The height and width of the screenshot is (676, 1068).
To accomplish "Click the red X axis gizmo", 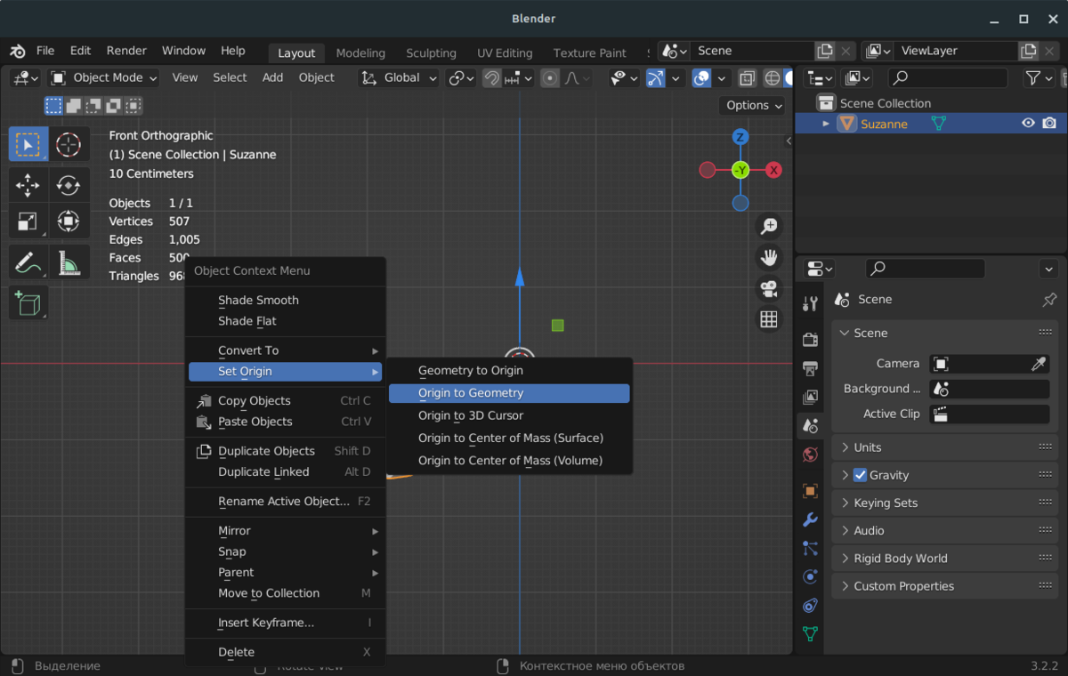I will point(773,170).
